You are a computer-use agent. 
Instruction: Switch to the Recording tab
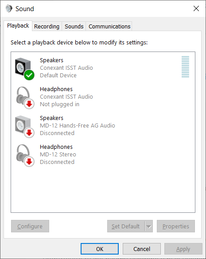point(47,26)
